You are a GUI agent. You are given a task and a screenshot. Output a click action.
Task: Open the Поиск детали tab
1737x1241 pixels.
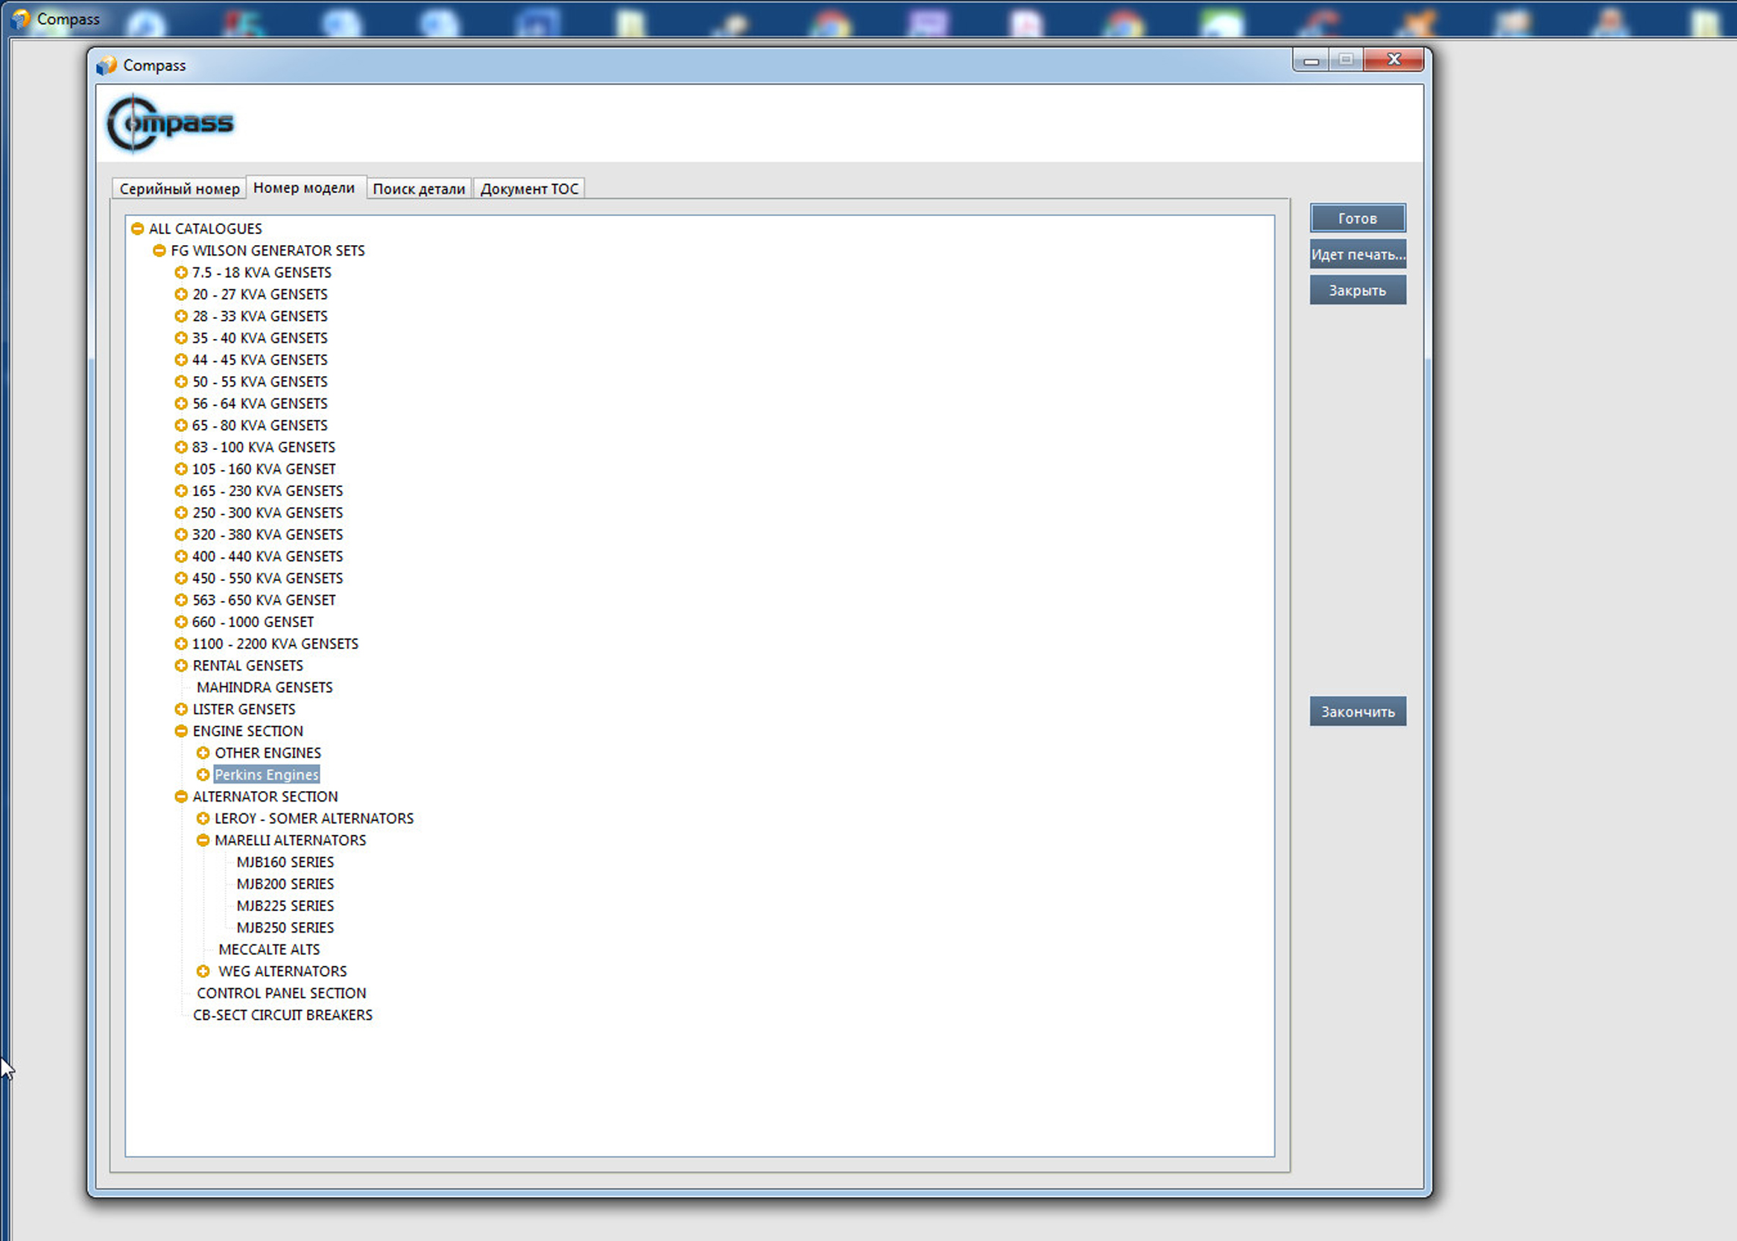[x=418, y=188]
